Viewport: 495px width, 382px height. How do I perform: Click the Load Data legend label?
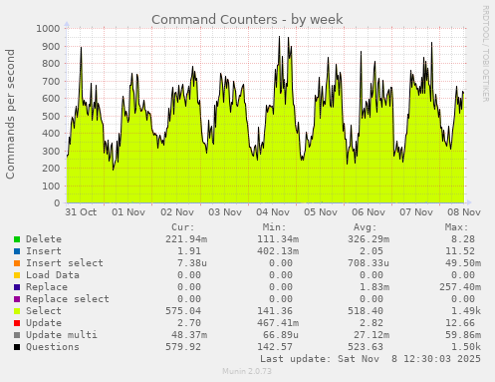tap(53, 275)
